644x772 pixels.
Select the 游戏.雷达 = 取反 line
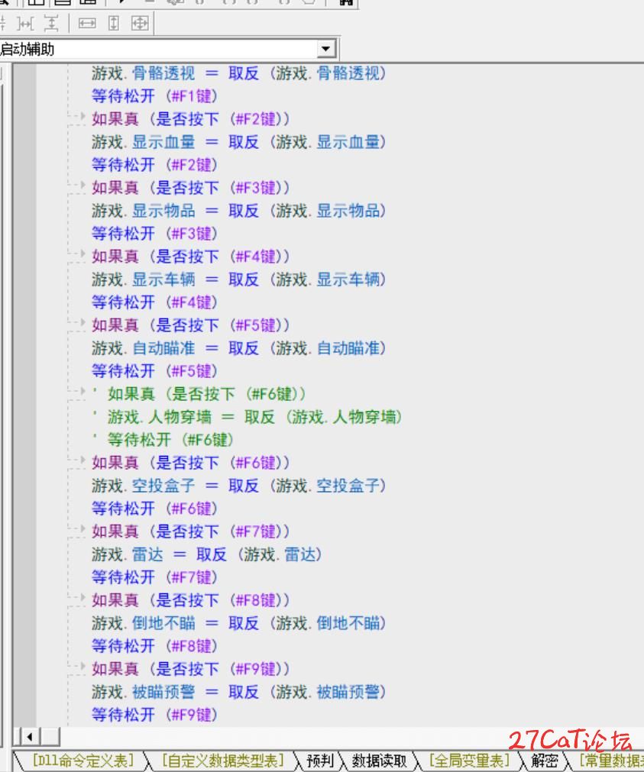(x=206, y=554)
